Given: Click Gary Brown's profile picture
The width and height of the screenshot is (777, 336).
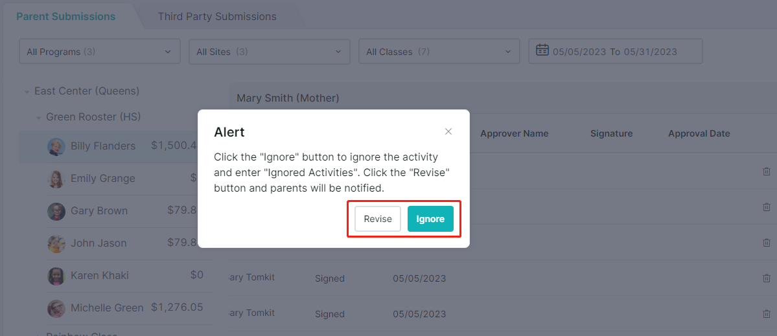Looking at the screenshot, I should (x=56, y=211).
